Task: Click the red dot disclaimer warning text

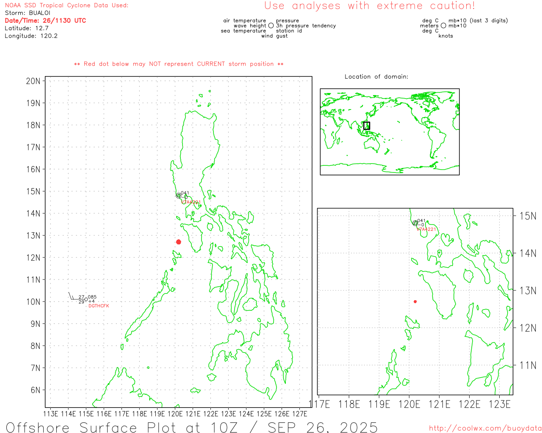Action: pyautogui.click(x=179, y=64)
